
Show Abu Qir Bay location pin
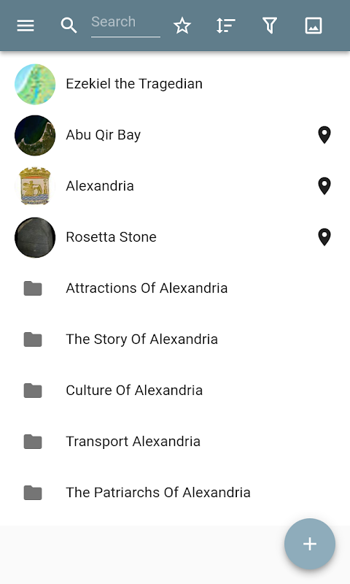tap(324, 135)
